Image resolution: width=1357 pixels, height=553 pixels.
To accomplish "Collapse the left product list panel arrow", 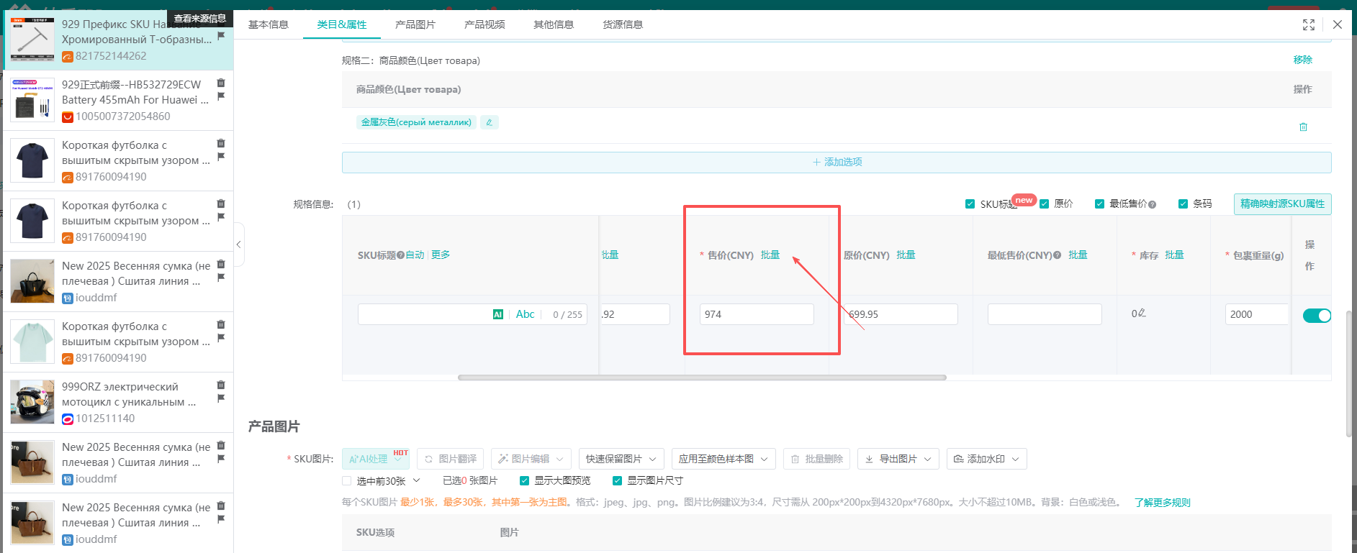I will click(x=239, y=244).
